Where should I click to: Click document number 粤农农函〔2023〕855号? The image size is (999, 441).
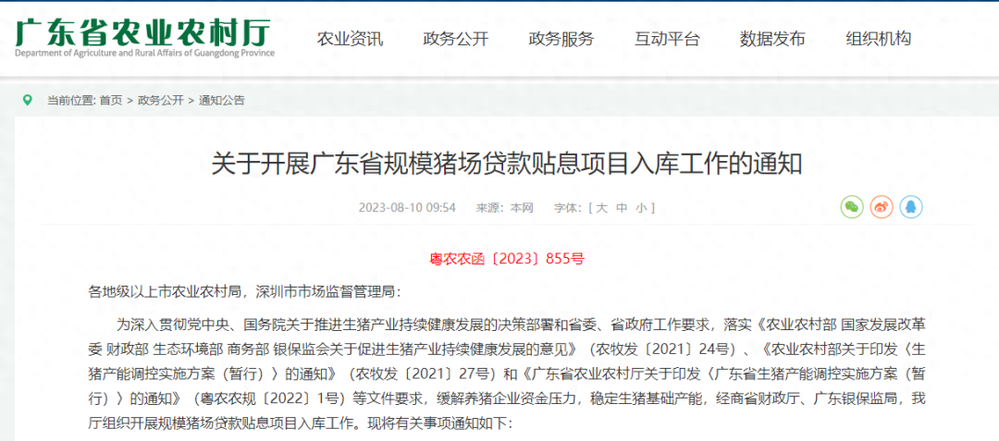(507, 259)
